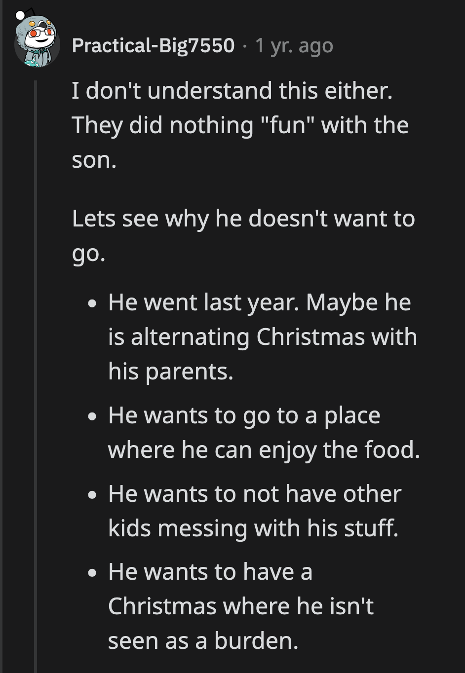The width and height of the screenshot is (465, 673).
Task: Click the word 'Christmas' in the last bullet
Action: (x=162, y=605)
